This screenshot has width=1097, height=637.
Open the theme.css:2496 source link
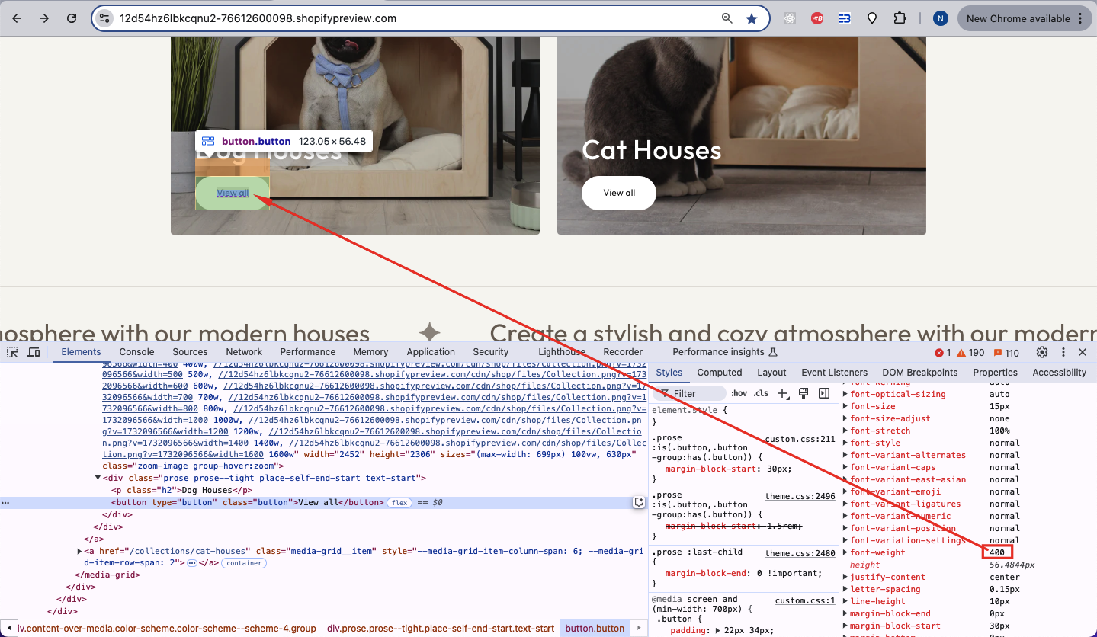coord(800,496)
